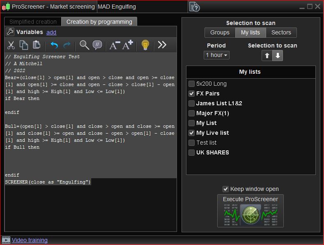Move selection down with arrow button
The height and width of the screenshot is (245, 324).
(x=278, y=55)
